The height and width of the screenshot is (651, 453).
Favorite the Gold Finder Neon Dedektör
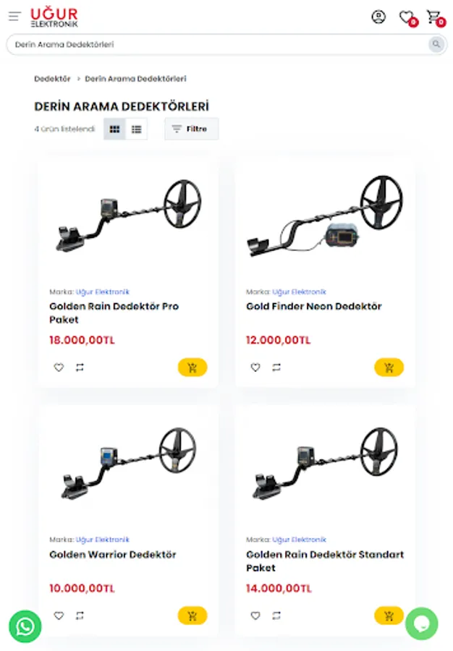coord(255,367)
